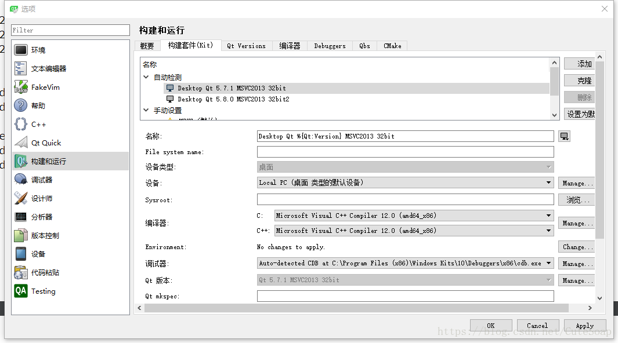This screenshot has height=343, width=618.
Task: Select the 设备 category in sidebar
Action: pyautogui.click(x=70, y=254)
